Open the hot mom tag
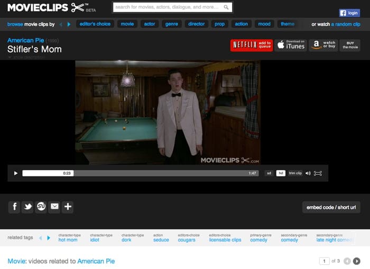The image size is (370, 269). coord(68,240)
